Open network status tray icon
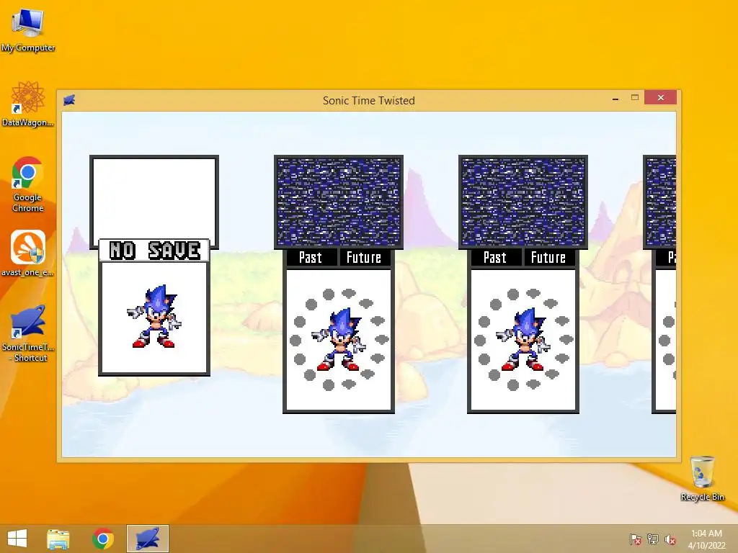This screenshot has width=738, height=553. (x=653, y=539)
